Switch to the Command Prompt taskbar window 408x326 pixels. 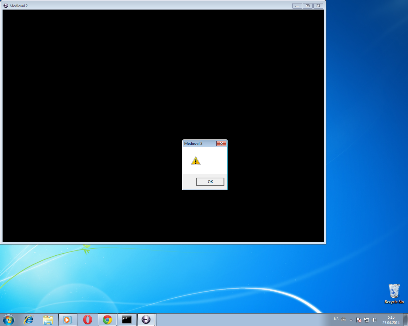tap(127, 320)
